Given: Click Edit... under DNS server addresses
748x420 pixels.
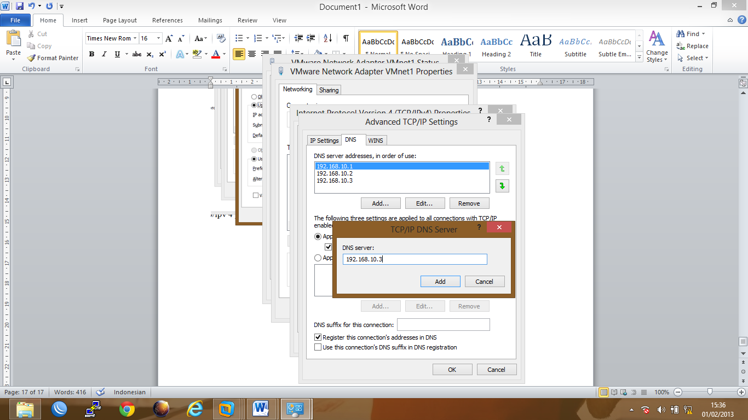Looking at the screenshot, I should (424, 203).
